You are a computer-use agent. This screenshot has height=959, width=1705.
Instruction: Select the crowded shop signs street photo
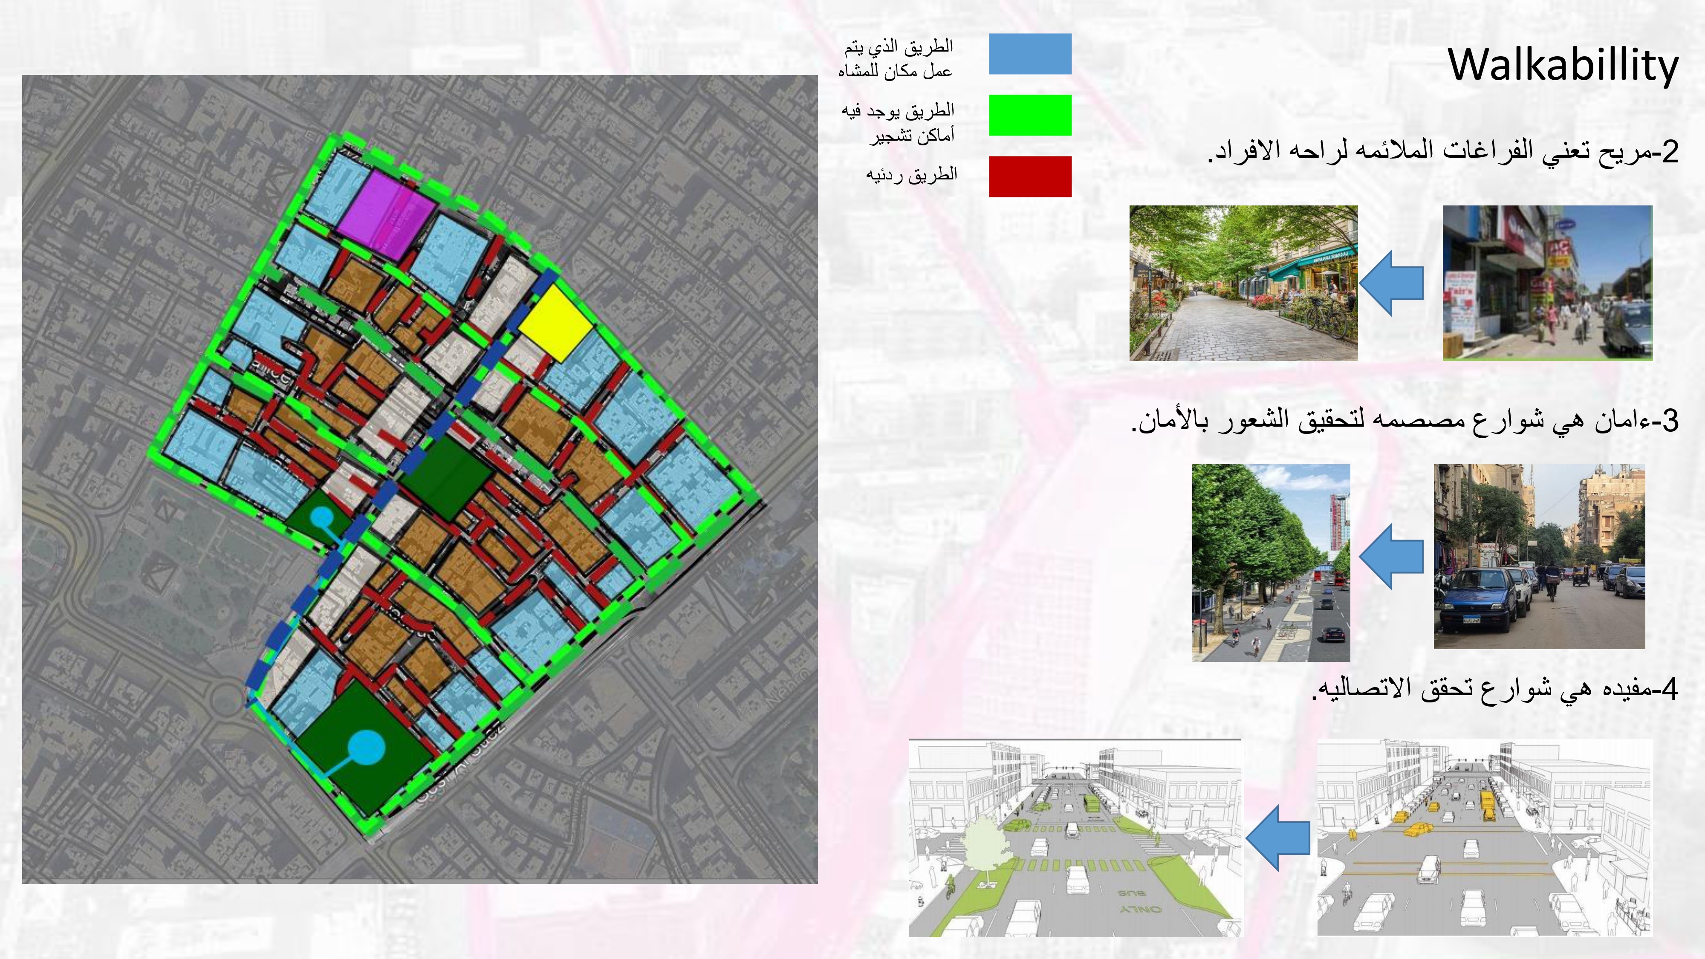coord(1547,283)
